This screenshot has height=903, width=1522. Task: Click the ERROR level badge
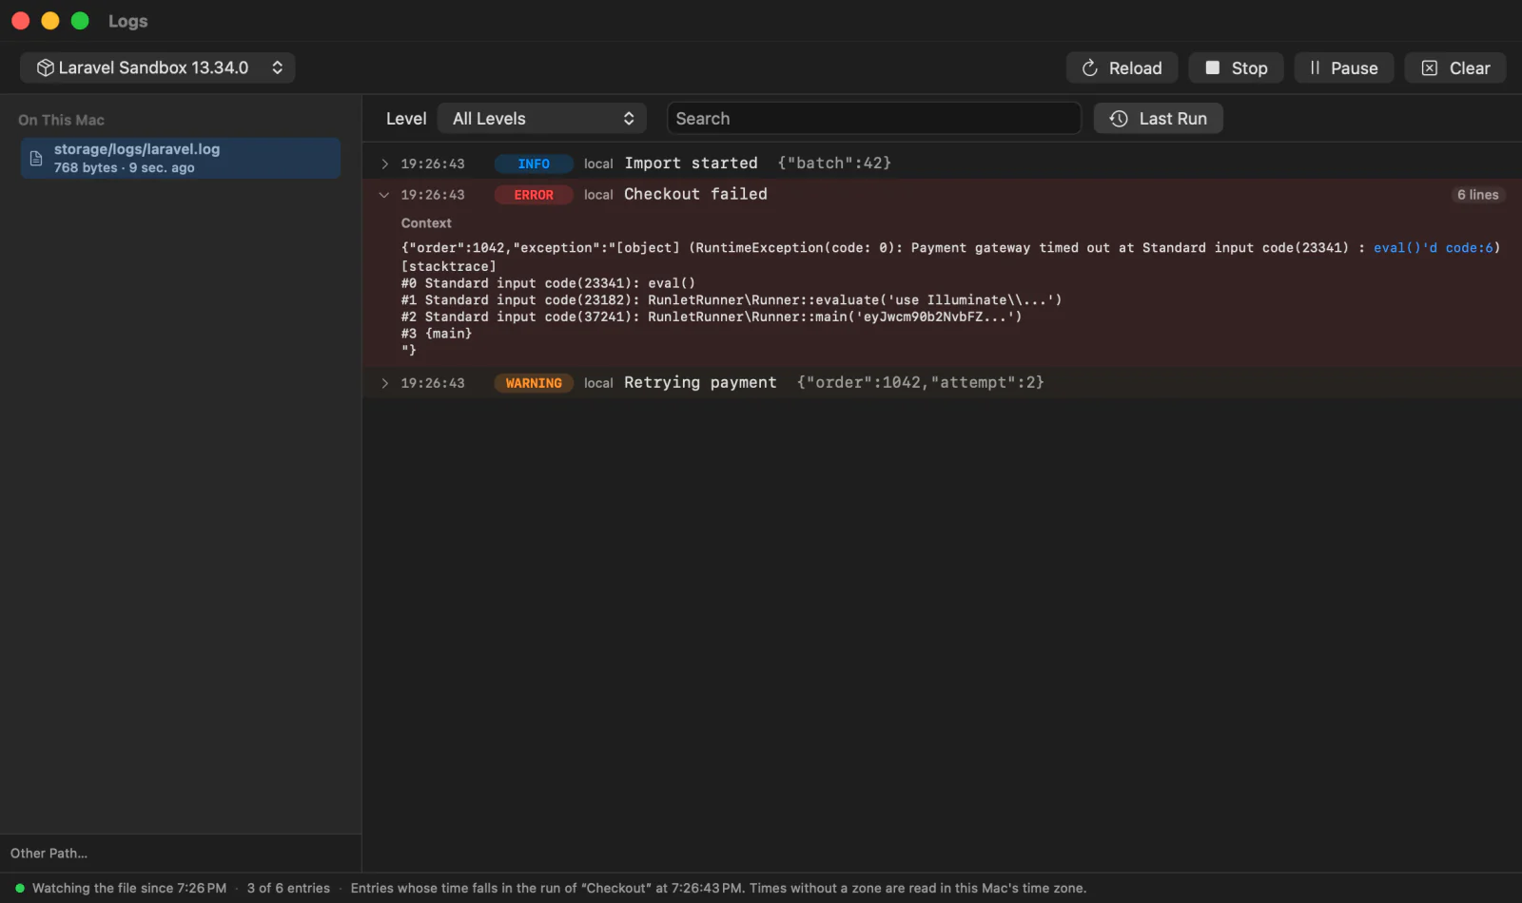pos(534,195)
